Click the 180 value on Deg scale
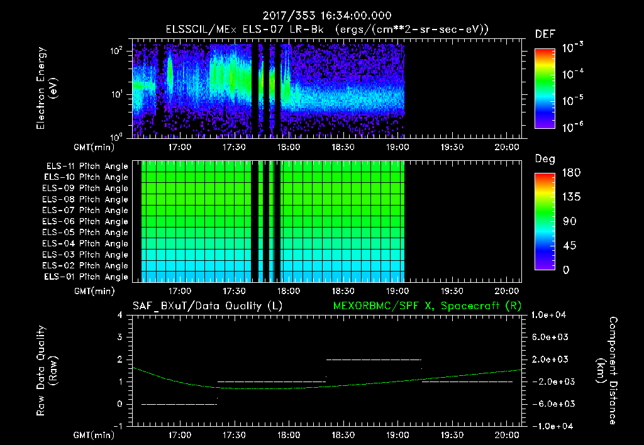 click(571, 173)
